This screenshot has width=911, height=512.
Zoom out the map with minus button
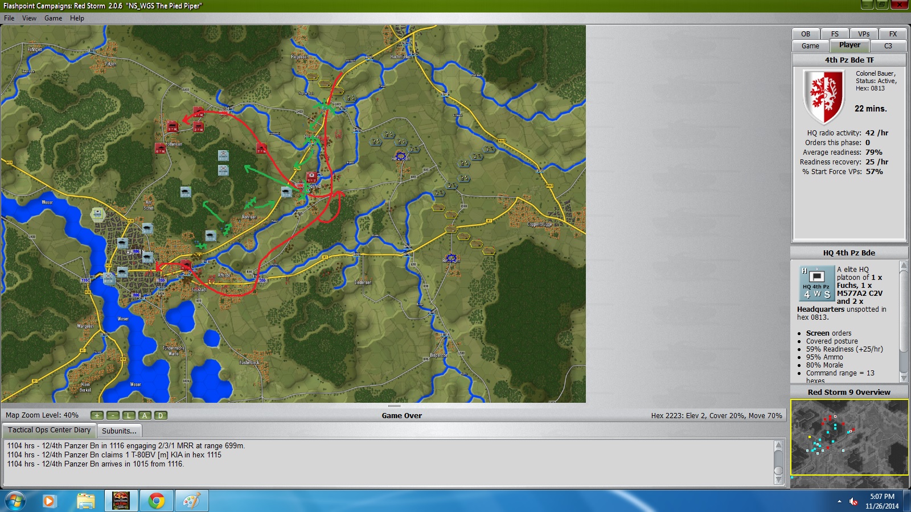pos(113,415)
